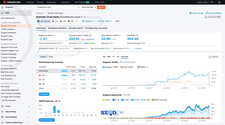Switch to the Compare domains tab
The width and height of the screenshot is (225, 125).
(x=57, y=28)
